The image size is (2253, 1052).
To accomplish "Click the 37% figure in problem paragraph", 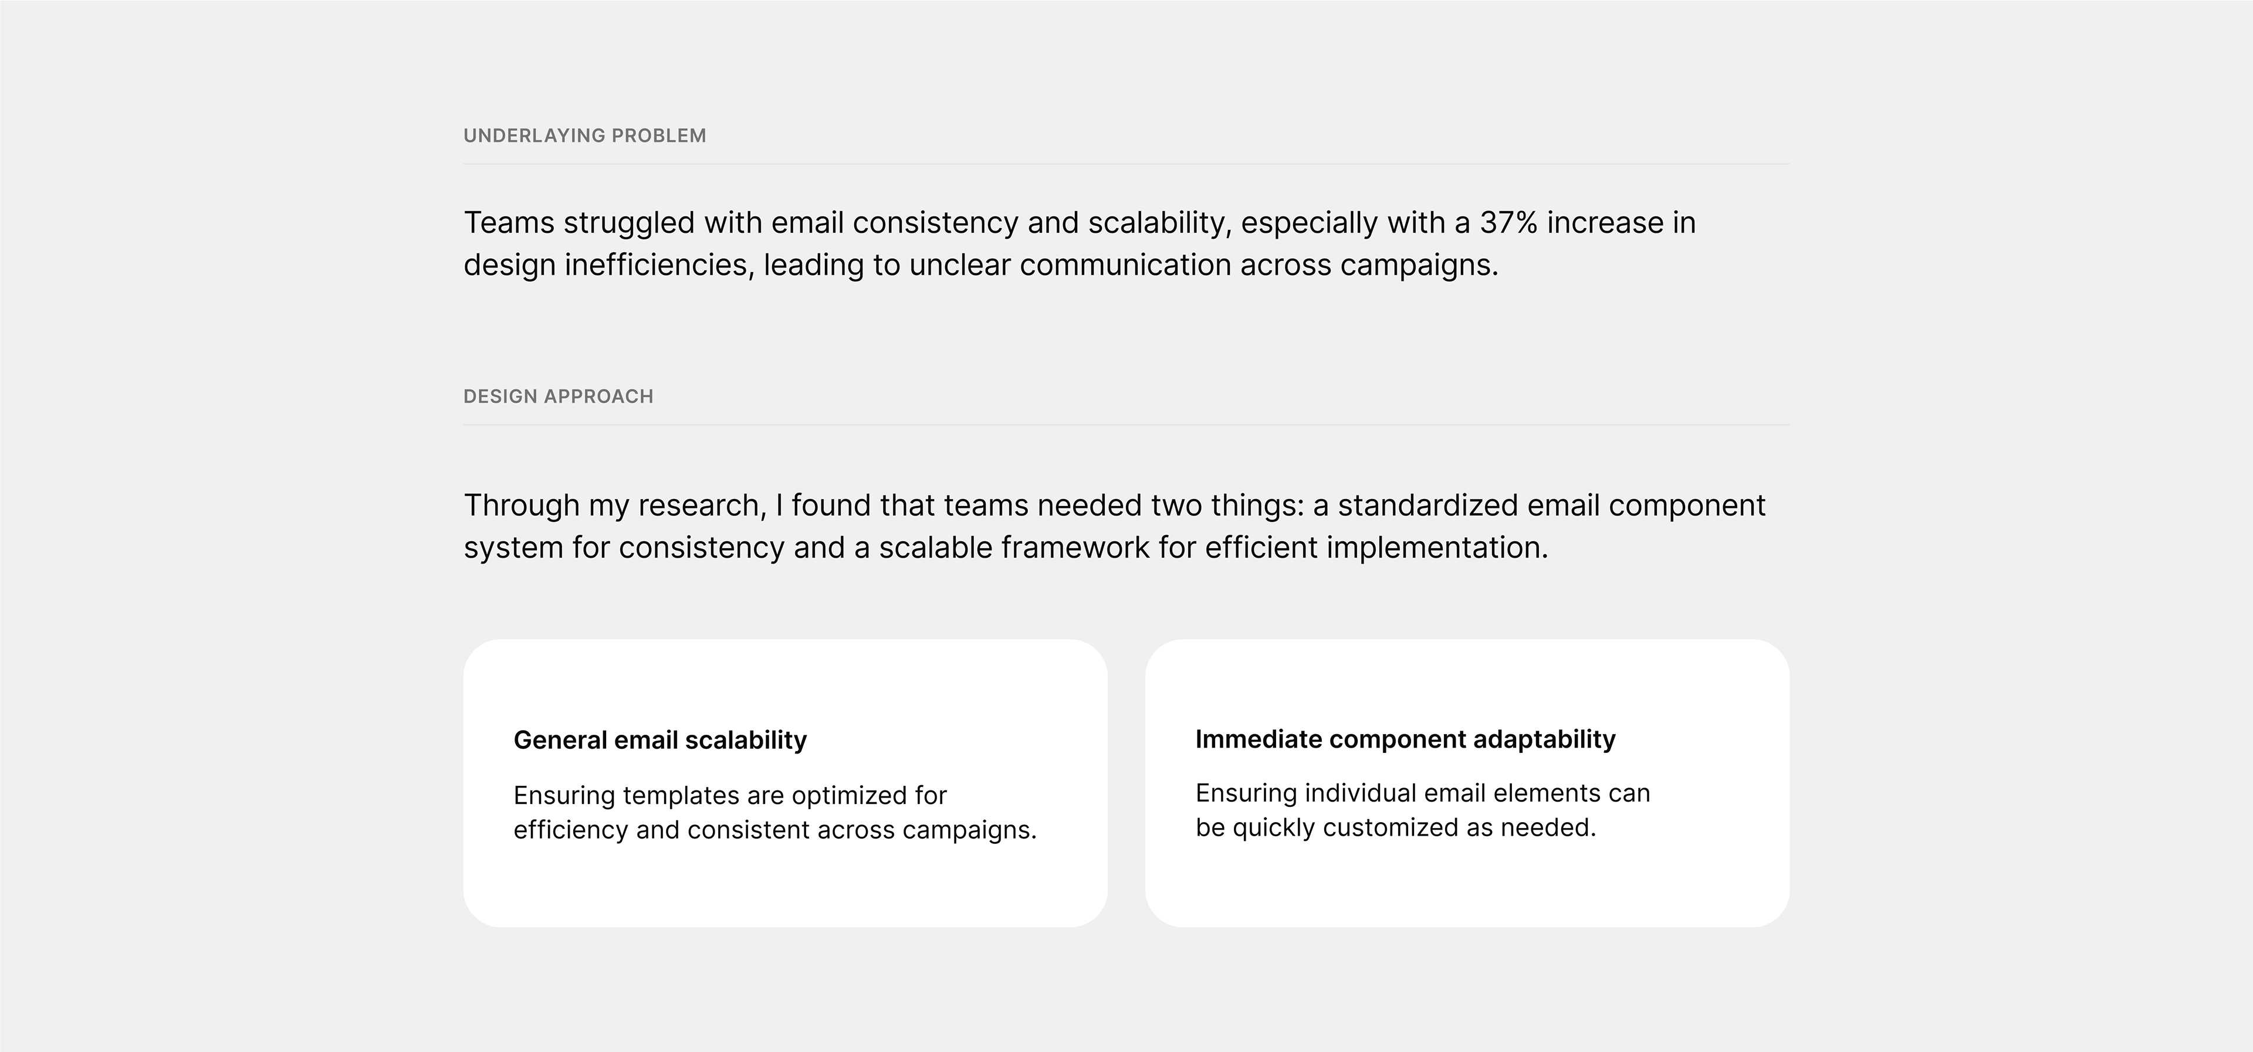I will coord(1508,222).
